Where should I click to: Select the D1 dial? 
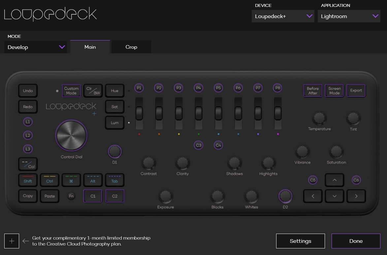coord(115,152)
